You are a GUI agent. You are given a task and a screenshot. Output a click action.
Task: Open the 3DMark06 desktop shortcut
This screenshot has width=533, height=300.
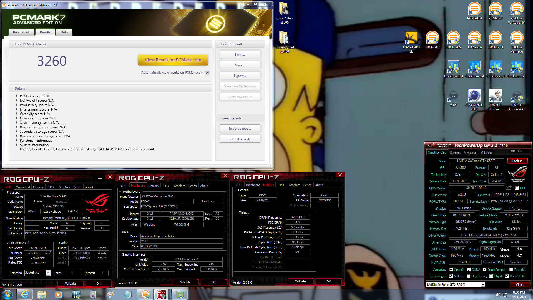tap(474, 40)
